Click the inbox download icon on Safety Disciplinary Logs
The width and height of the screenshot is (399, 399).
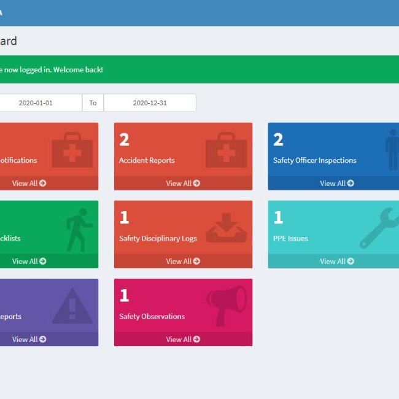point(226,228)
